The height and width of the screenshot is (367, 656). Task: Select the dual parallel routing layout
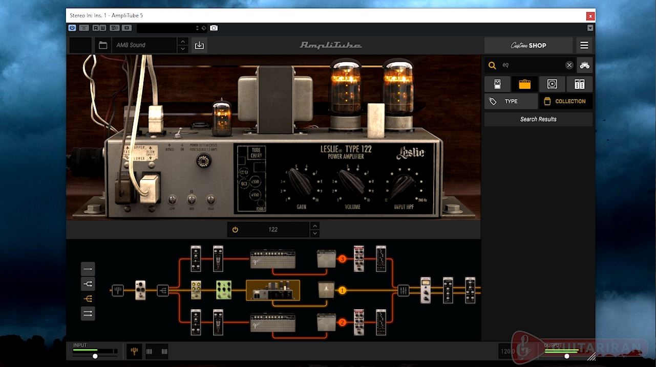[88, 313]
